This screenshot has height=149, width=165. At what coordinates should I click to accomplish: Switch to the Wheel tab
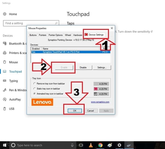(68, 35)
